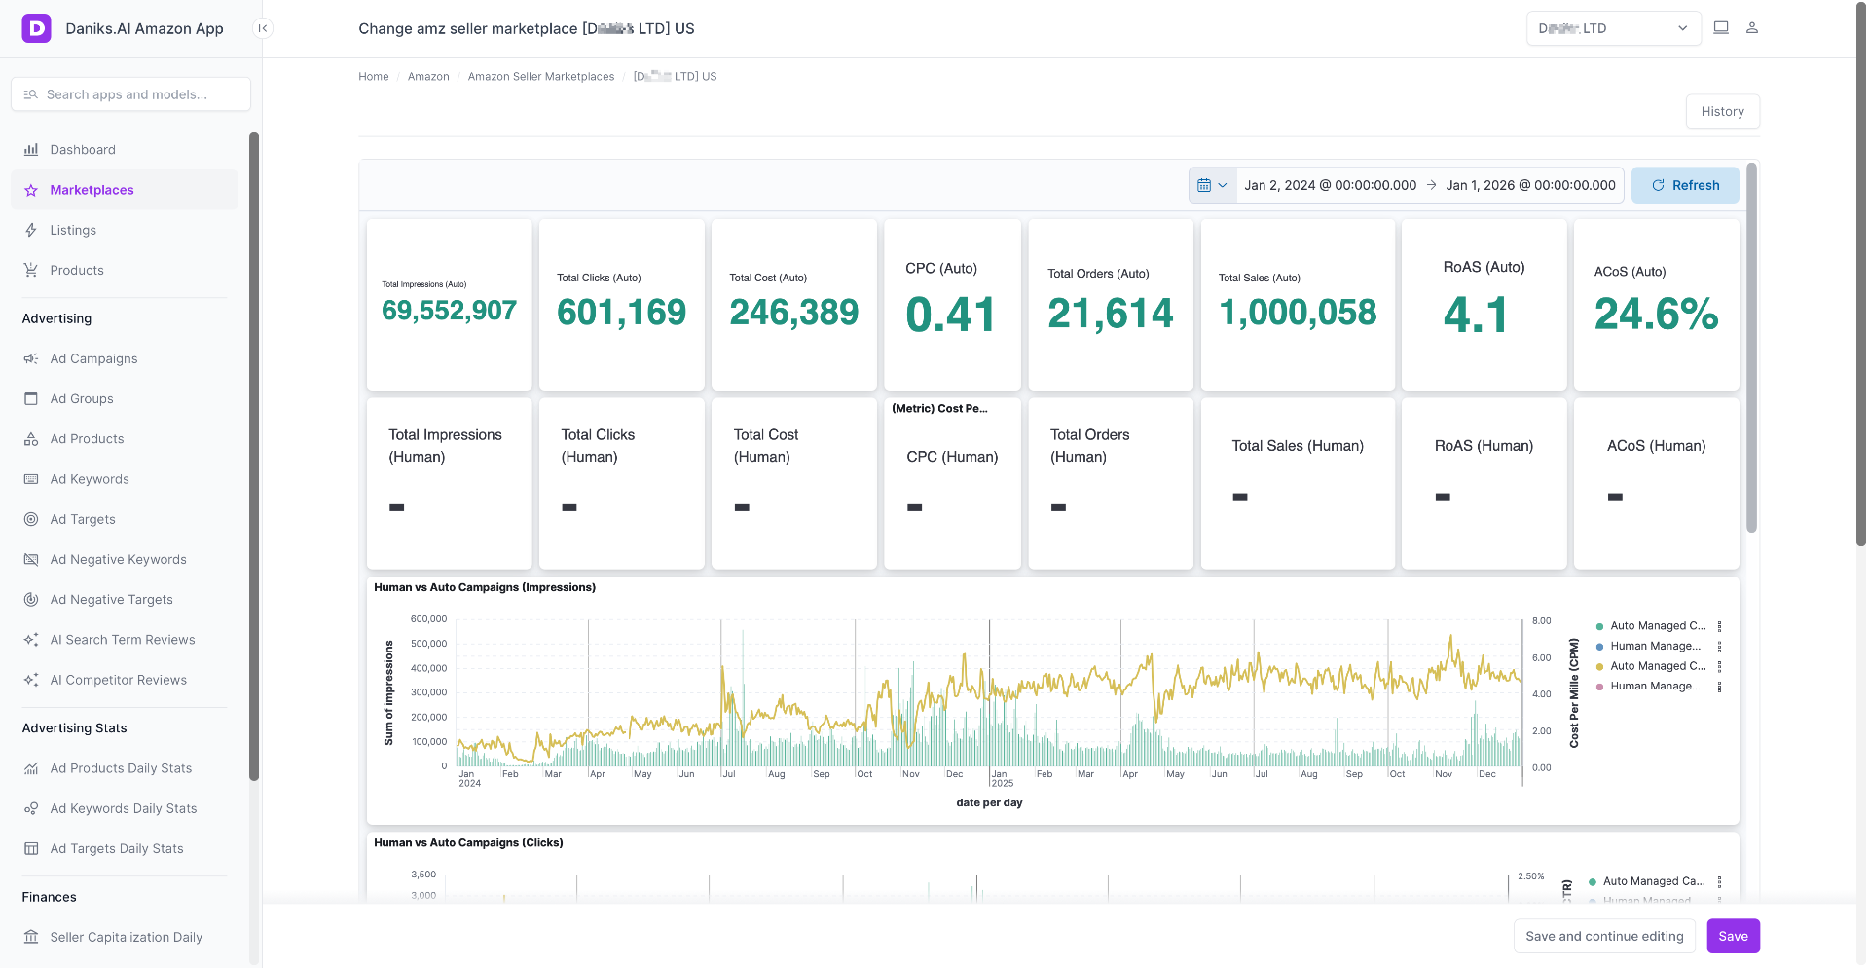Focus the Search apps and models field
The height and width of the screenshot is (968, 1869).
coord(130,94)
